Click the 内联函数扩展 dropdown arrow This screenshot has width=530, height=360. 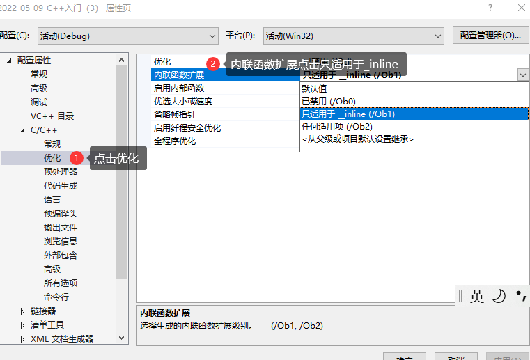click(522, 75)
